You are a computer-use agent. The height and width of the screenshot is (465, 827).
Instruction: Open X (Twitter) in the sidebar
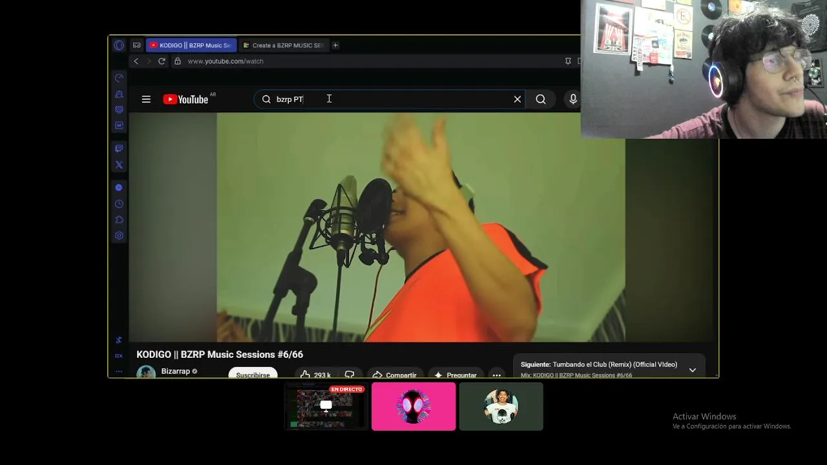119,165
